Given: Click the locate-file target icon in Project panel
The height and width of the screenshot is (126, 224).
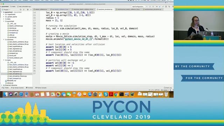Looking at the screenshot, I should [21, 9].
